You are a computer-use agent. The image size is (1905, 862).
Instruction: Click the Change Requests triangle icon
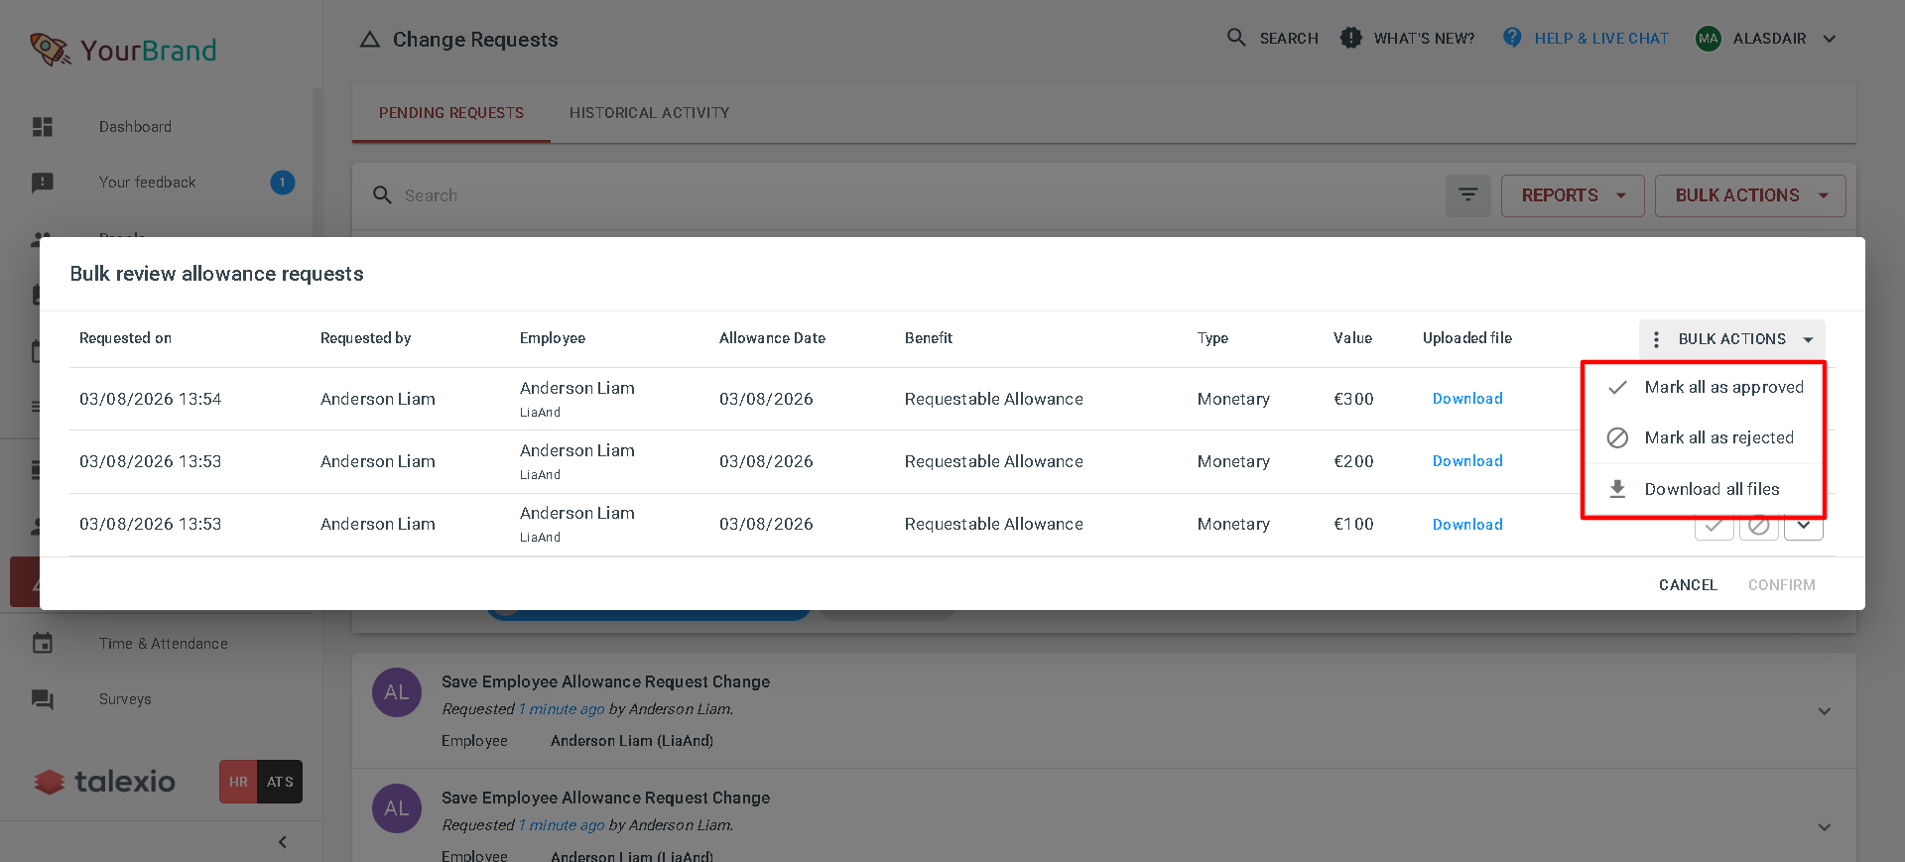click(370, 40)
